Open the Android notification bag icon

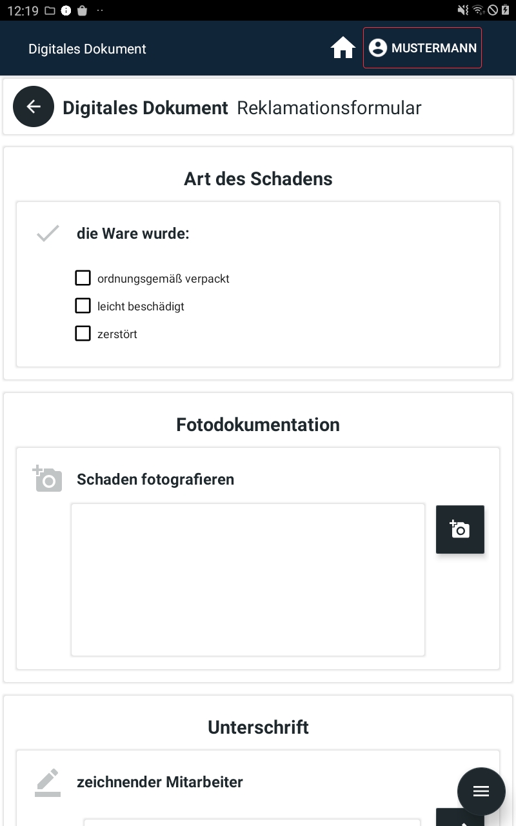(x=82, y=10)
